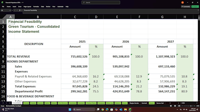Switch to Page Break Preview icon
The height and width of the screenshot is (112, 200).
pos(179,106)
